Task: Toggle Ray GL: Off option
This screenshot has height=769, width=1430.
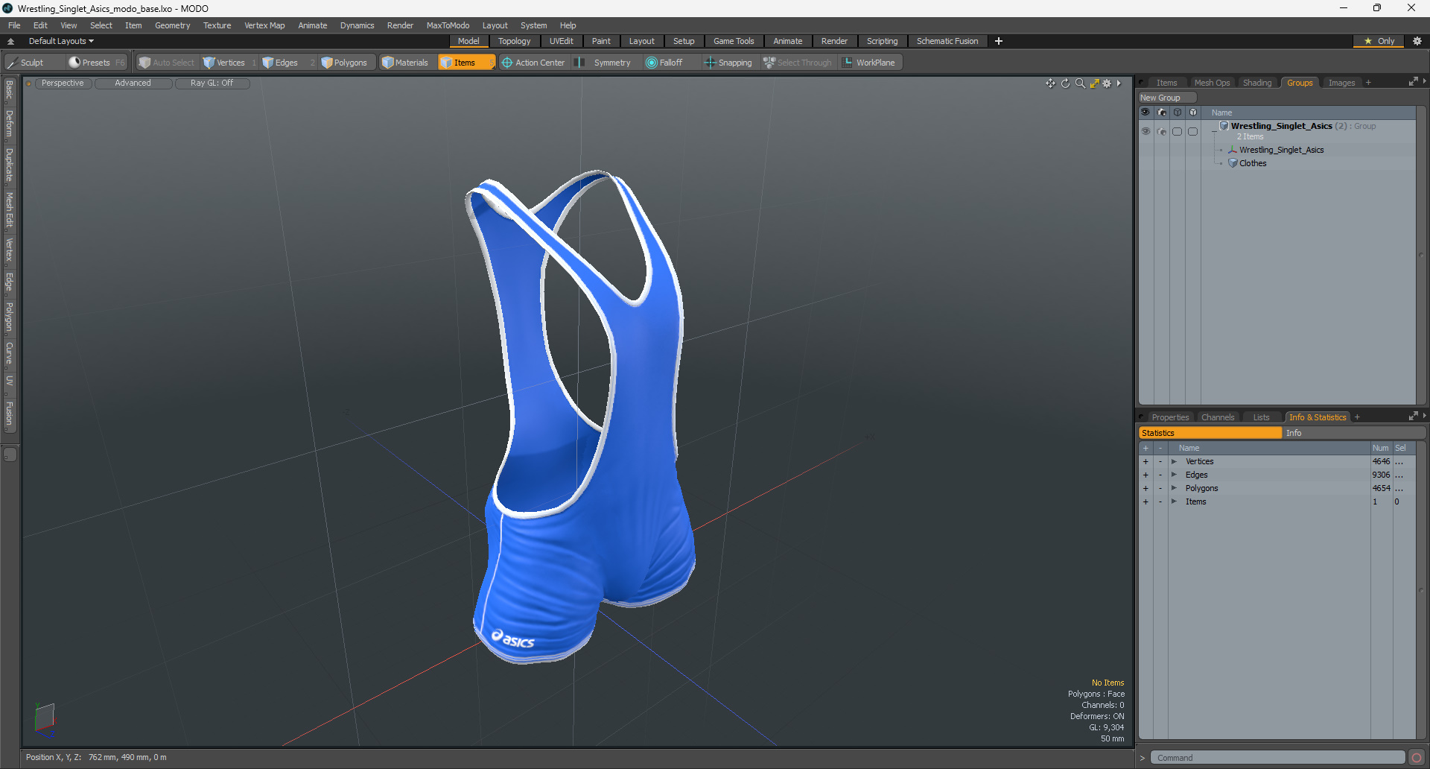Action: click(212, 83)
